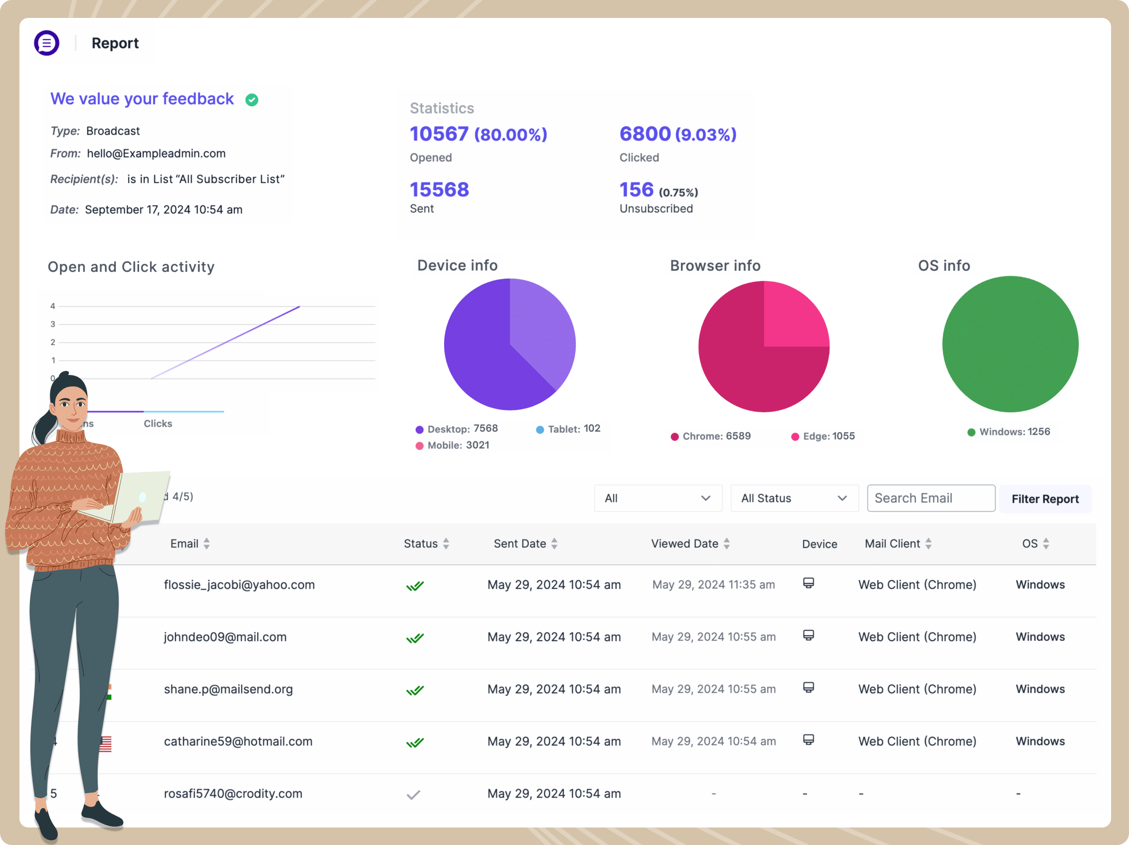1129x845 pixels.
Task: Click the report menu hamburger icon
Action: point(45,42)
